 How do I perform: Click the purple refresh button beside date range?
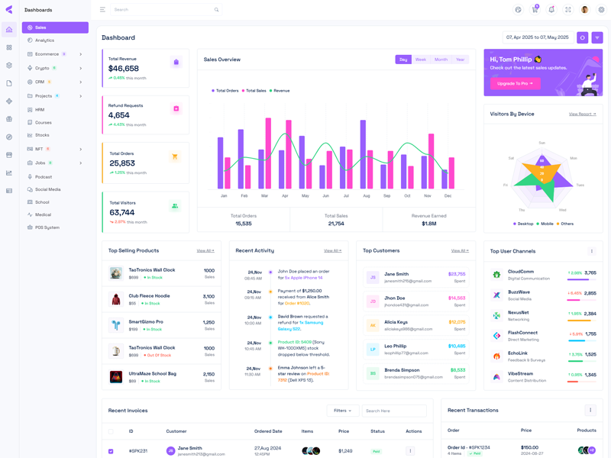click(x=583, y=37)
